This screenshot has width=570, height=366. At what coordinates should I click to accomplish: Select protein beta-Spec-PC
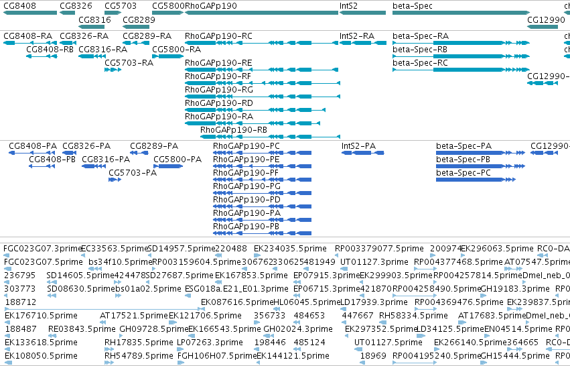476,180
